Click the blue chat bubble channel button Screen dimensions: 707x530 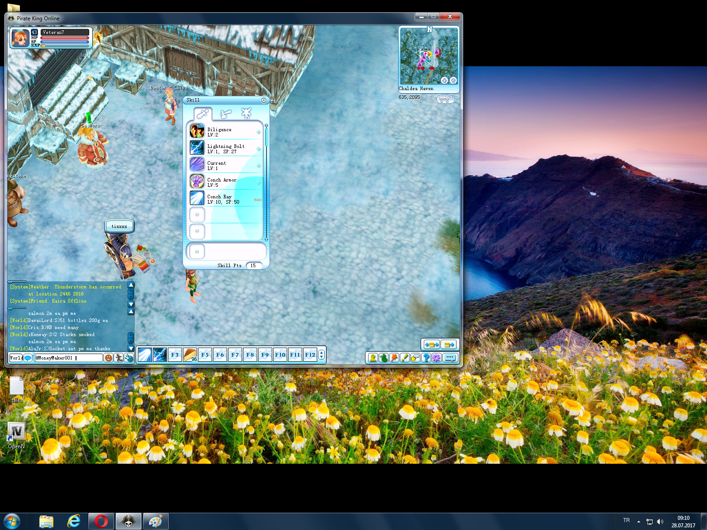point(28,358)
